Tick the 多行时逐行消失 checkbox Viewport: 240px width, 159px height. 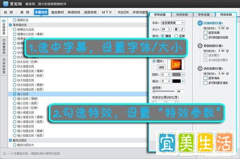[206, 83]
